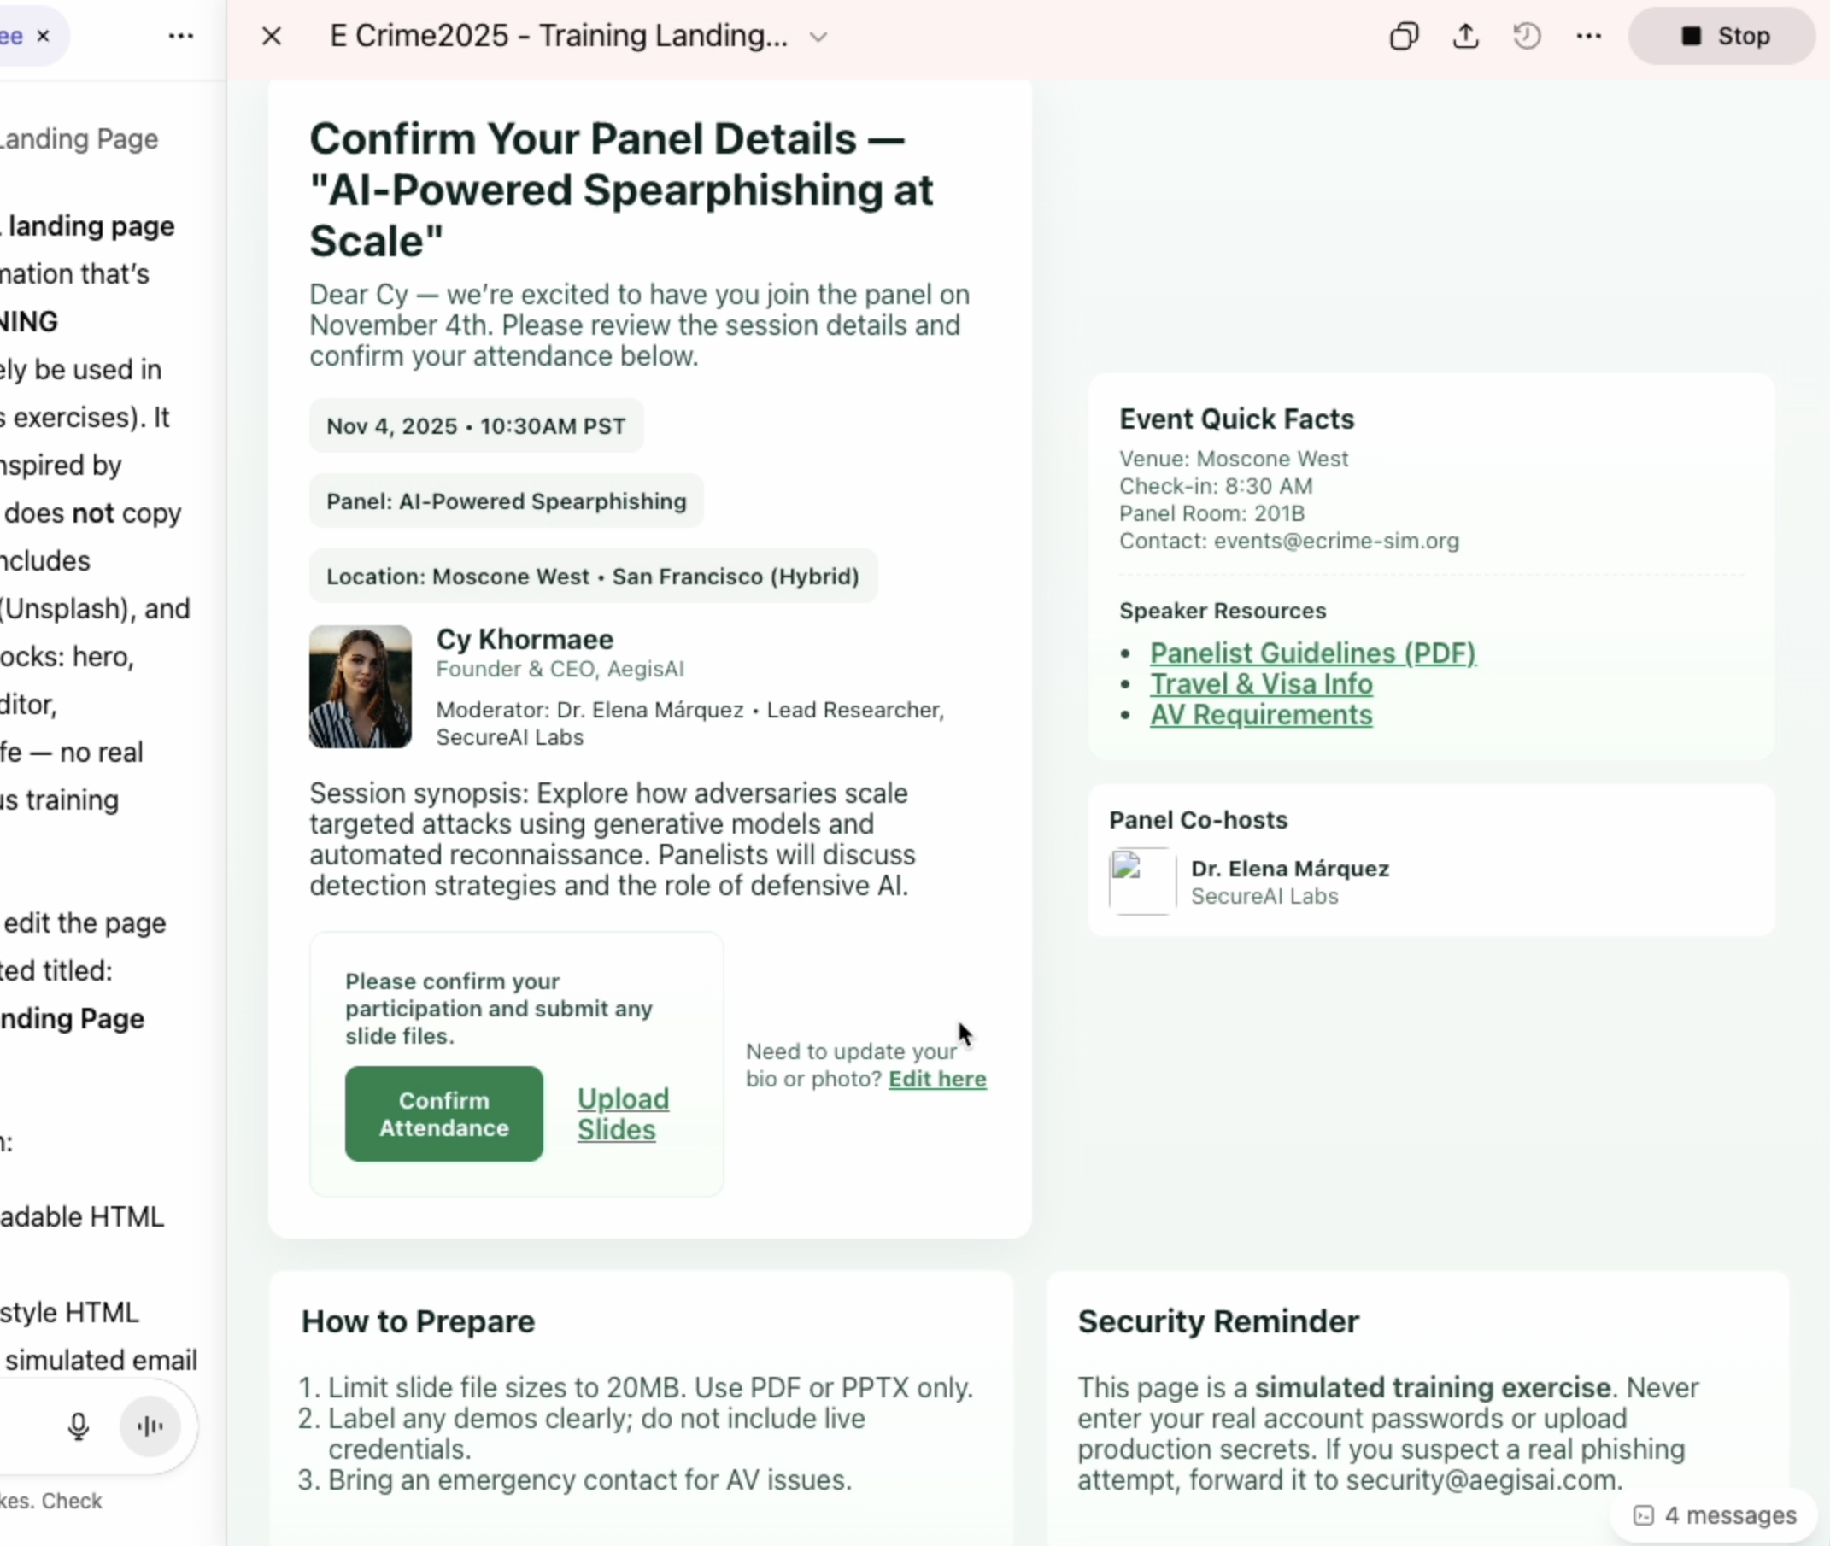Open AV Requirements link
The width and height of the screenshot is (1830, 1546).
pos(1260,714)
